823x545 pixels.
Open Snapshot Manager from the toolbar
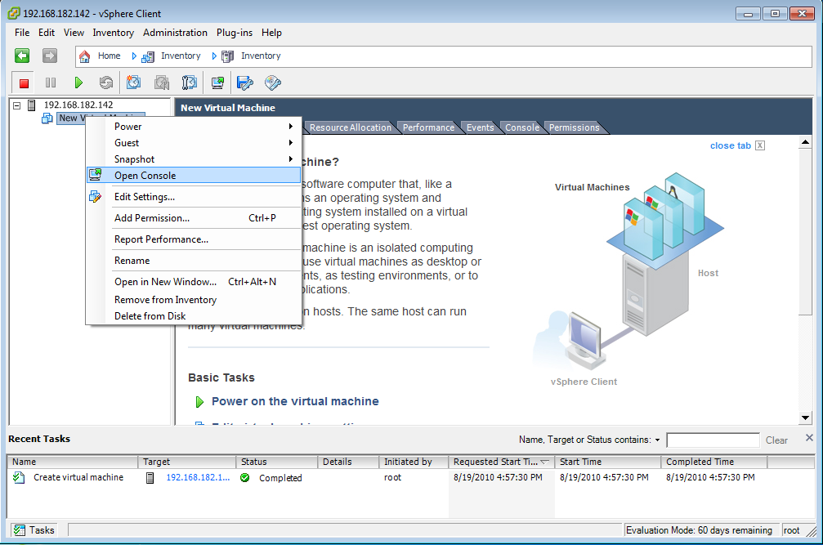click(x=189, y=83)
